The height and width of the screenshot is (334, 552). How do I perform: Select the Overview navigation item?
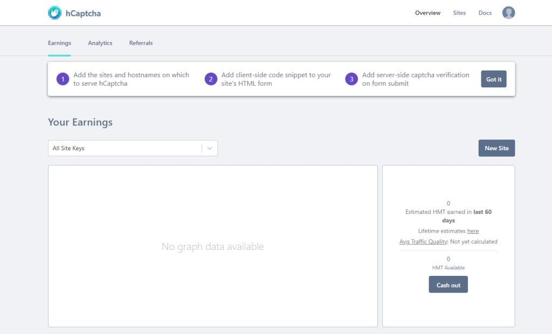coord(427,13)
